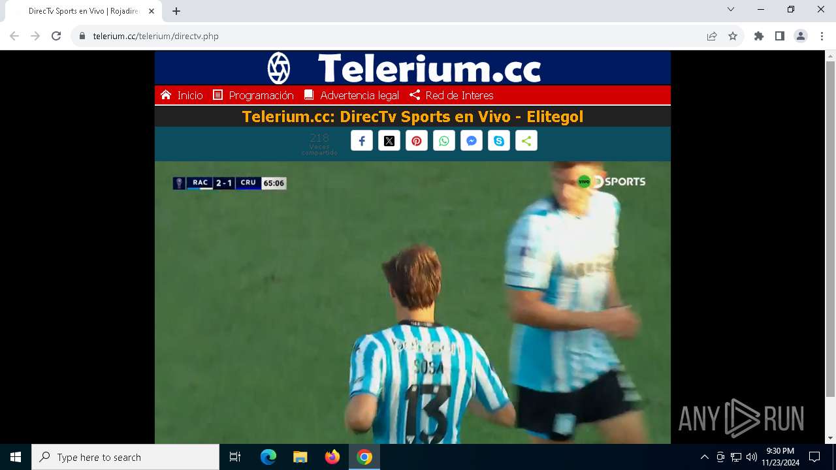The width and height of the screenshot is (836, 470).
Task: Share the stream on Facebook
Action: point(362,141)
